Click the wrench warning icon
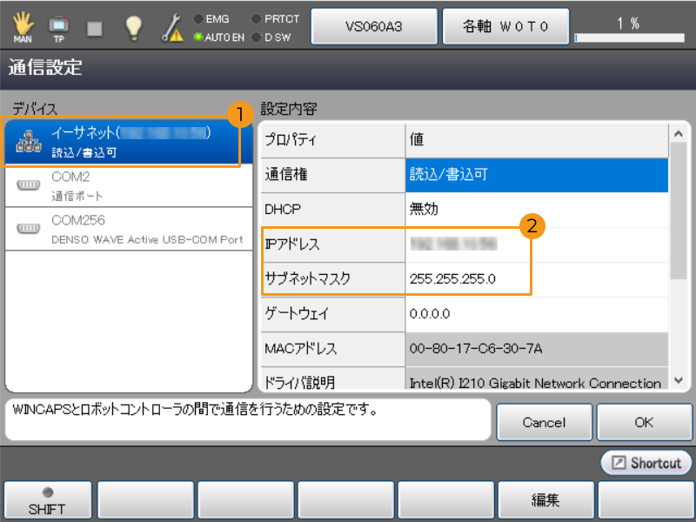This screenshot has height=522, width=696. [171, 27]
